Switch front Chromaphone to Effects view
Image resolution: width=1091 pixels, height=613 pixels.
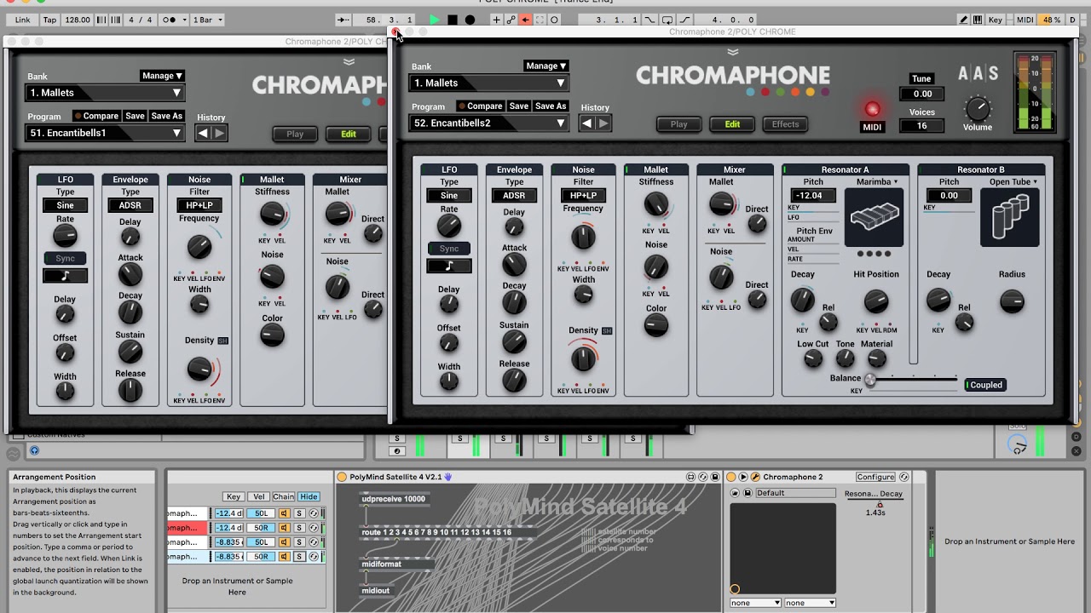click(785, 124)
